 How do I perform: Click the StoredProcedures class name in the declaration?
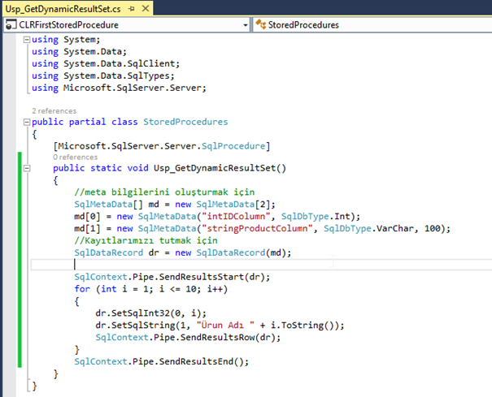point(185,122)
